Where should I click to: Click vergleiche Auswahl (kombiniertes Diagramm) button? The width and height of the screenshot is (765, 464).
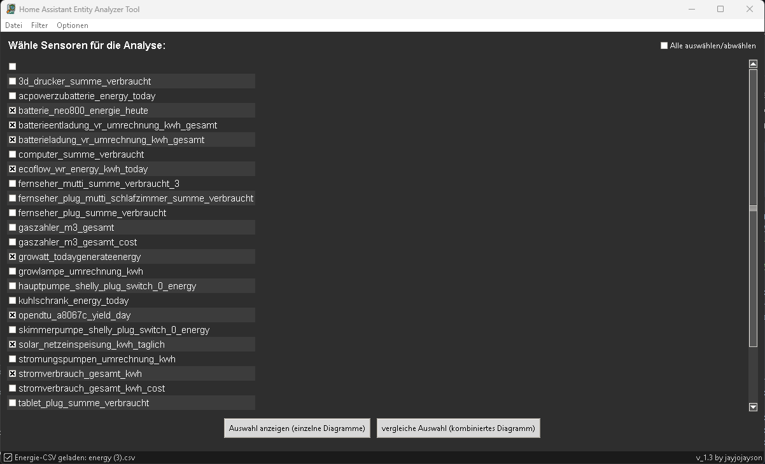pos(458,428)
